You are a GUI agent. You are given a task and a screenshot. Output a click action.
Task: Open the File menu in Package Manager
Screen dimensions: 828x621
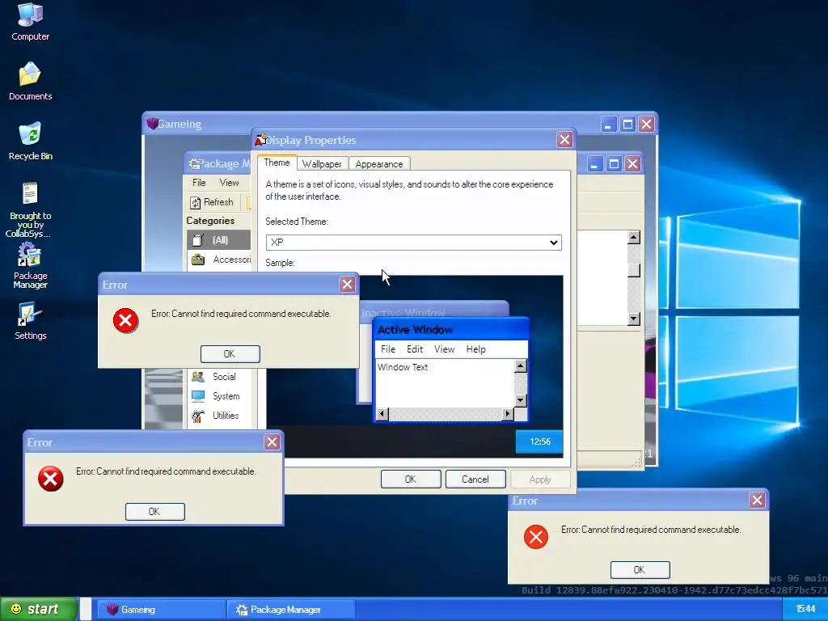(x=199, y=183)
